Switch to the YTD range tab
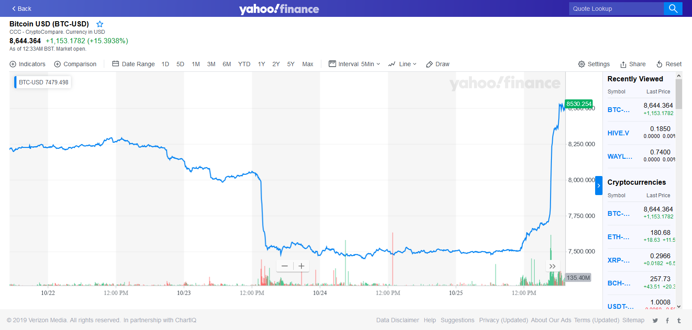 pyautogui.click(x=244, y=64)
